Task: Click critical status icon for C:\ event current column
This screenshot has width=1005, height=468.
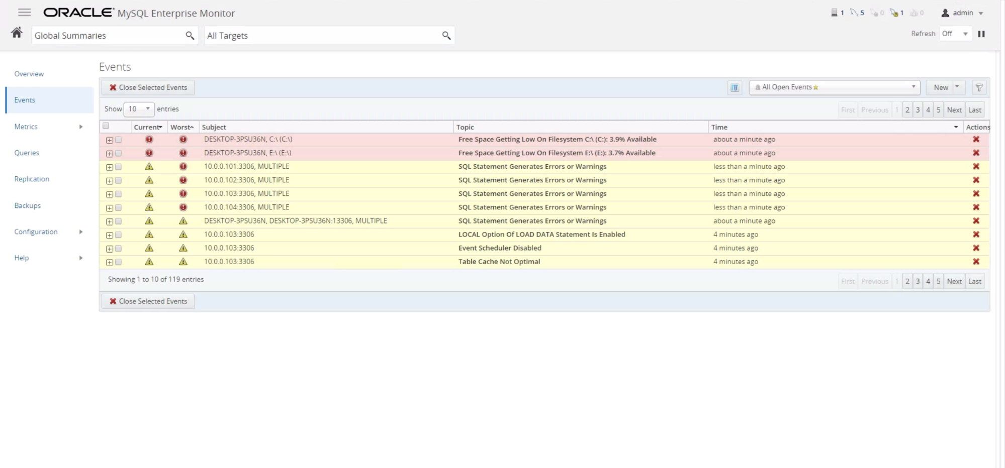Action: pos(149,140)
